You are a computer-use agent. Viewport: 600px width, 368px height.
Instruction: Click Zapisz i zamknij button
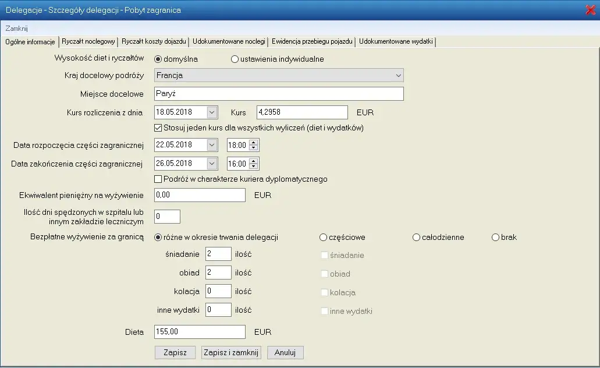coord(231,352)
